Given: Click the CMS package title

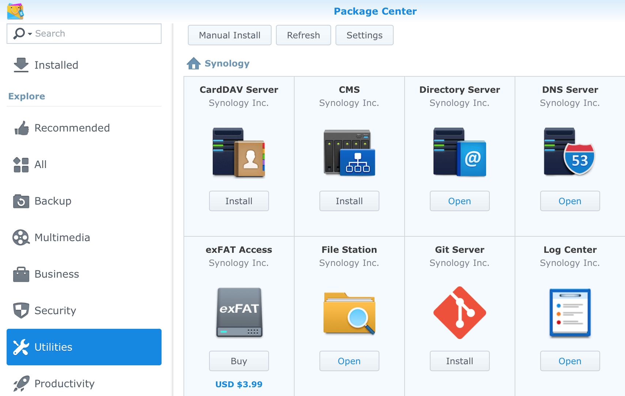Looking at the screenshot, I should point(349,90).
